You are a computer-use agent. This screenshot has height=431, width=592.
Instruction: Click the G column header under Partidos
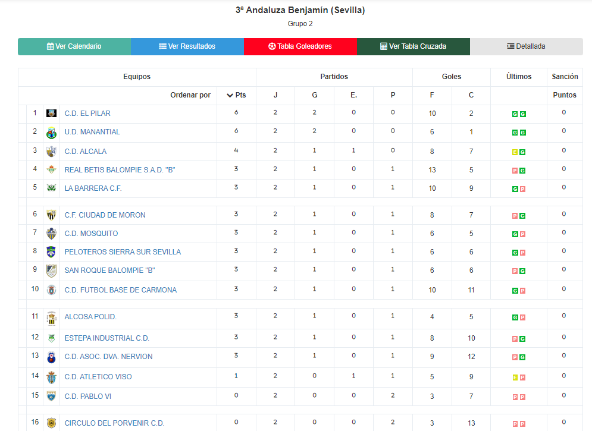coord(315,95)
